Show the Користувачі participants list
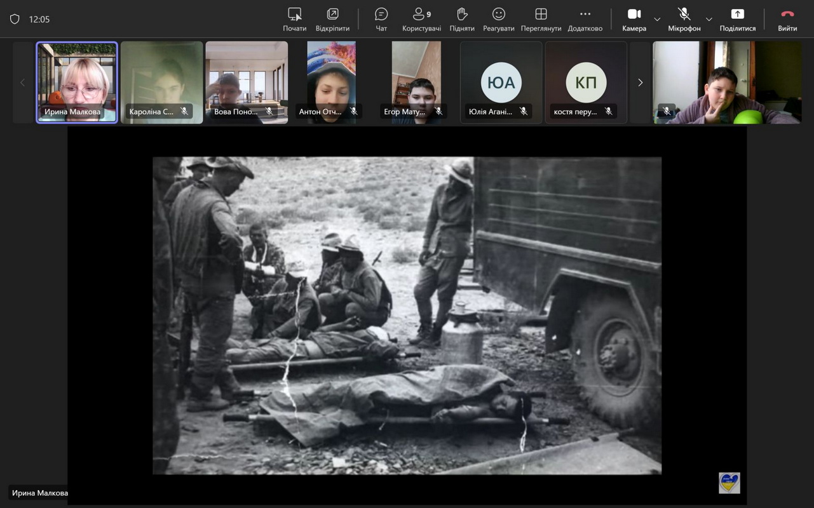Screen dimensions: 814x508 click(x=421, y=19)
